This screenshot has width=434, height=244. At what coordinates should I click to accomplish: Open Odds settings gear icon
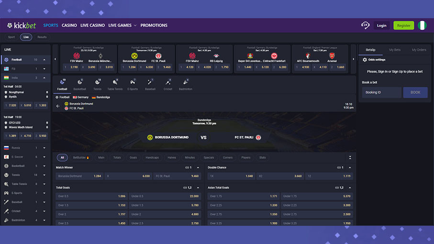[x=365, y=60]
